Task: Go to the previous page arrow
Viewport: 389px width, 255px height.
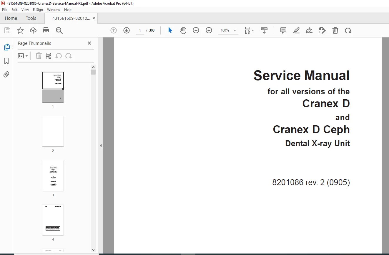Action: coord(114,30)
